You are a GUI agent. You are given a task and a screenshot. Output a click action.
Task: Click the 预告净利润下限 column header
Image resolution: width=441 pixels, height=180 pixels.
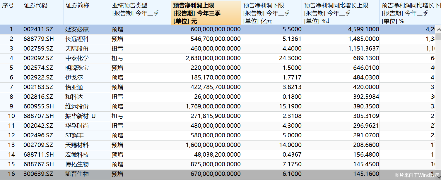271,13
